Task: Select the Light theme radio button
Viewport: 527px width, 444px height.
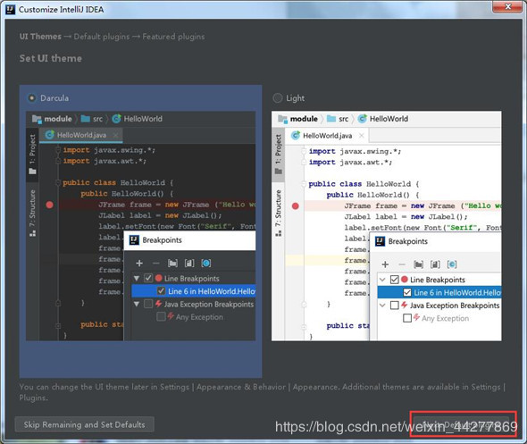Action: click(x=278, y=98)
